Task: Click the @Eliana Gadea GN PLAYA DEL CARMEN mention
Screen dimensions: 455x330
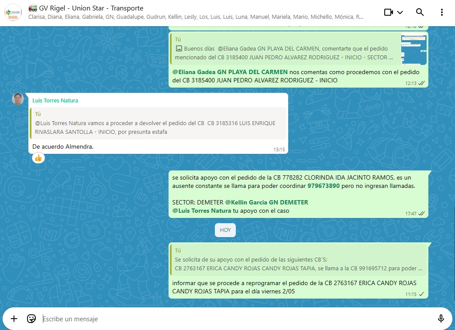Action: click(x=230, y=72)
